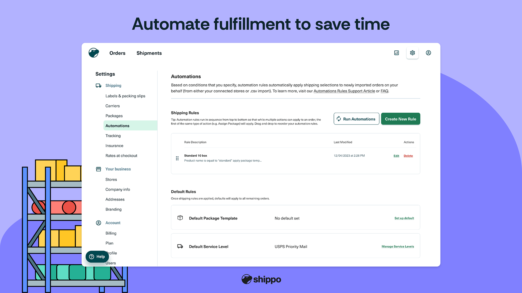Click the Create New Rule button

point(400,119)
